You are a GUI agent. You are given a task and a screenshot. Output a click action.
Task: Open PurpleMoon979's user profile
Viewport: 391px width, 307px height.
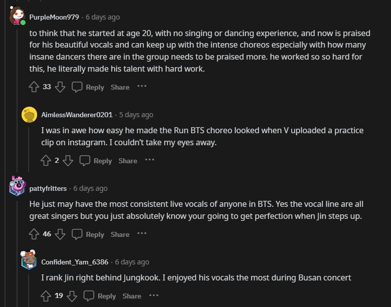54,17
